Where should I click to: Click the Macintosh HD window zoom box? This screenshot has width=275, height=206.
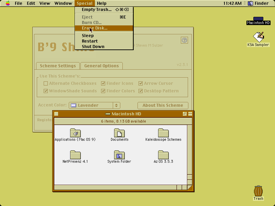[185, 114]
